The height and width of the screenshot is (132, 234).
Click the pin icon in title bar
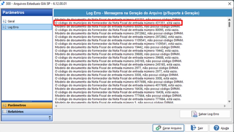pos(3,3)
